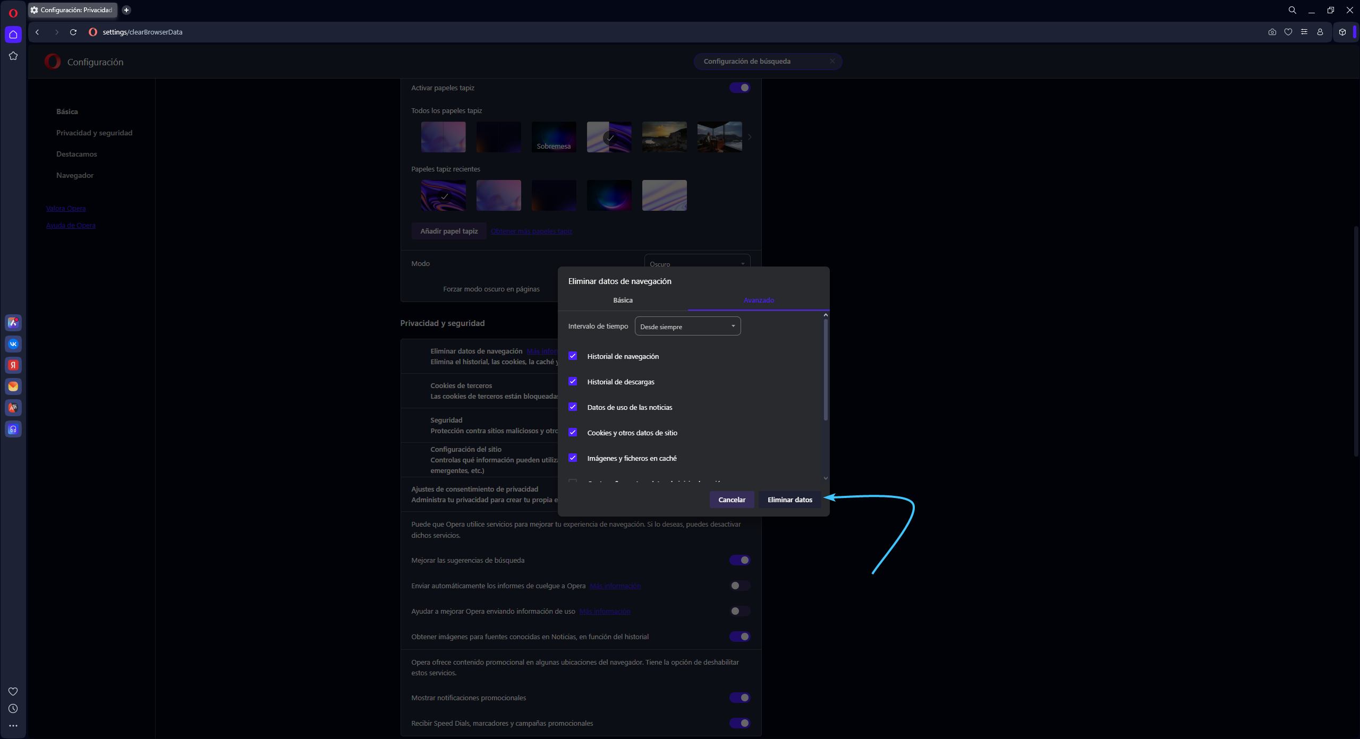1360x739 pixels.
Task: Enable envío automático de informes de cuelgue
Action: coord(740,586)
